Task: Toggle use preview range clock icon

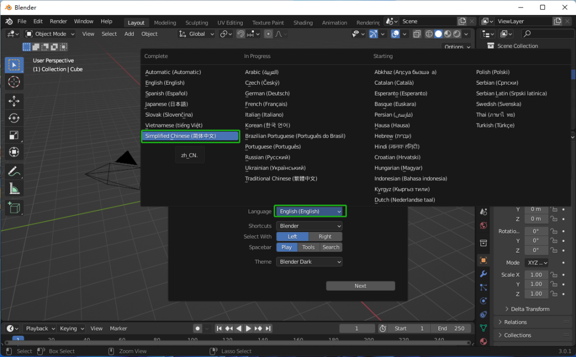Action: 382,328
